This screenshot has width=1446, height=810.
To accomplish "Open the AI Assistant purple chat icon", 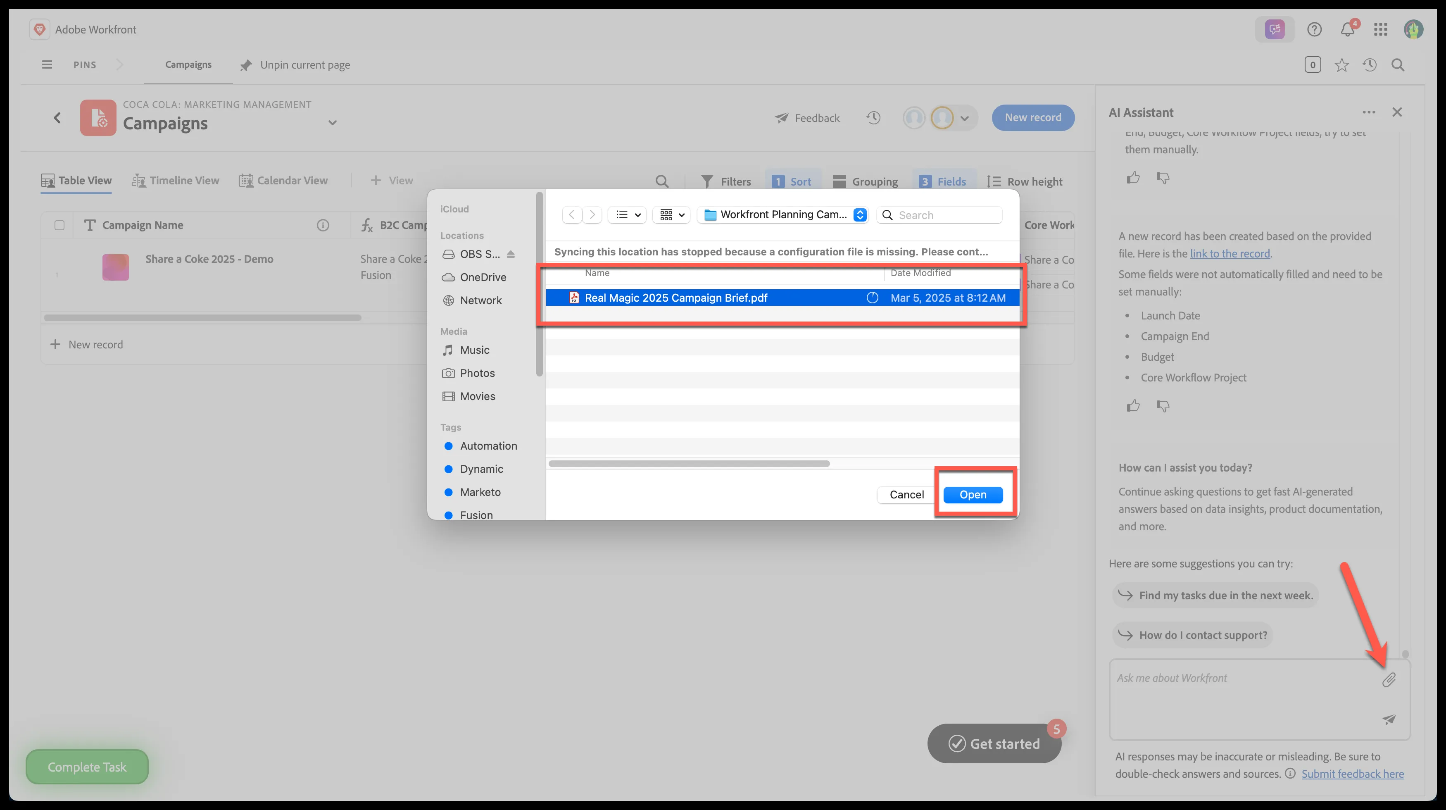I will pyautogui.click(x=1274, y=29).
